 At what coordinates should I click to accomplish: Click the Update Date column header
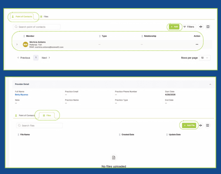(x=175, y=134)
